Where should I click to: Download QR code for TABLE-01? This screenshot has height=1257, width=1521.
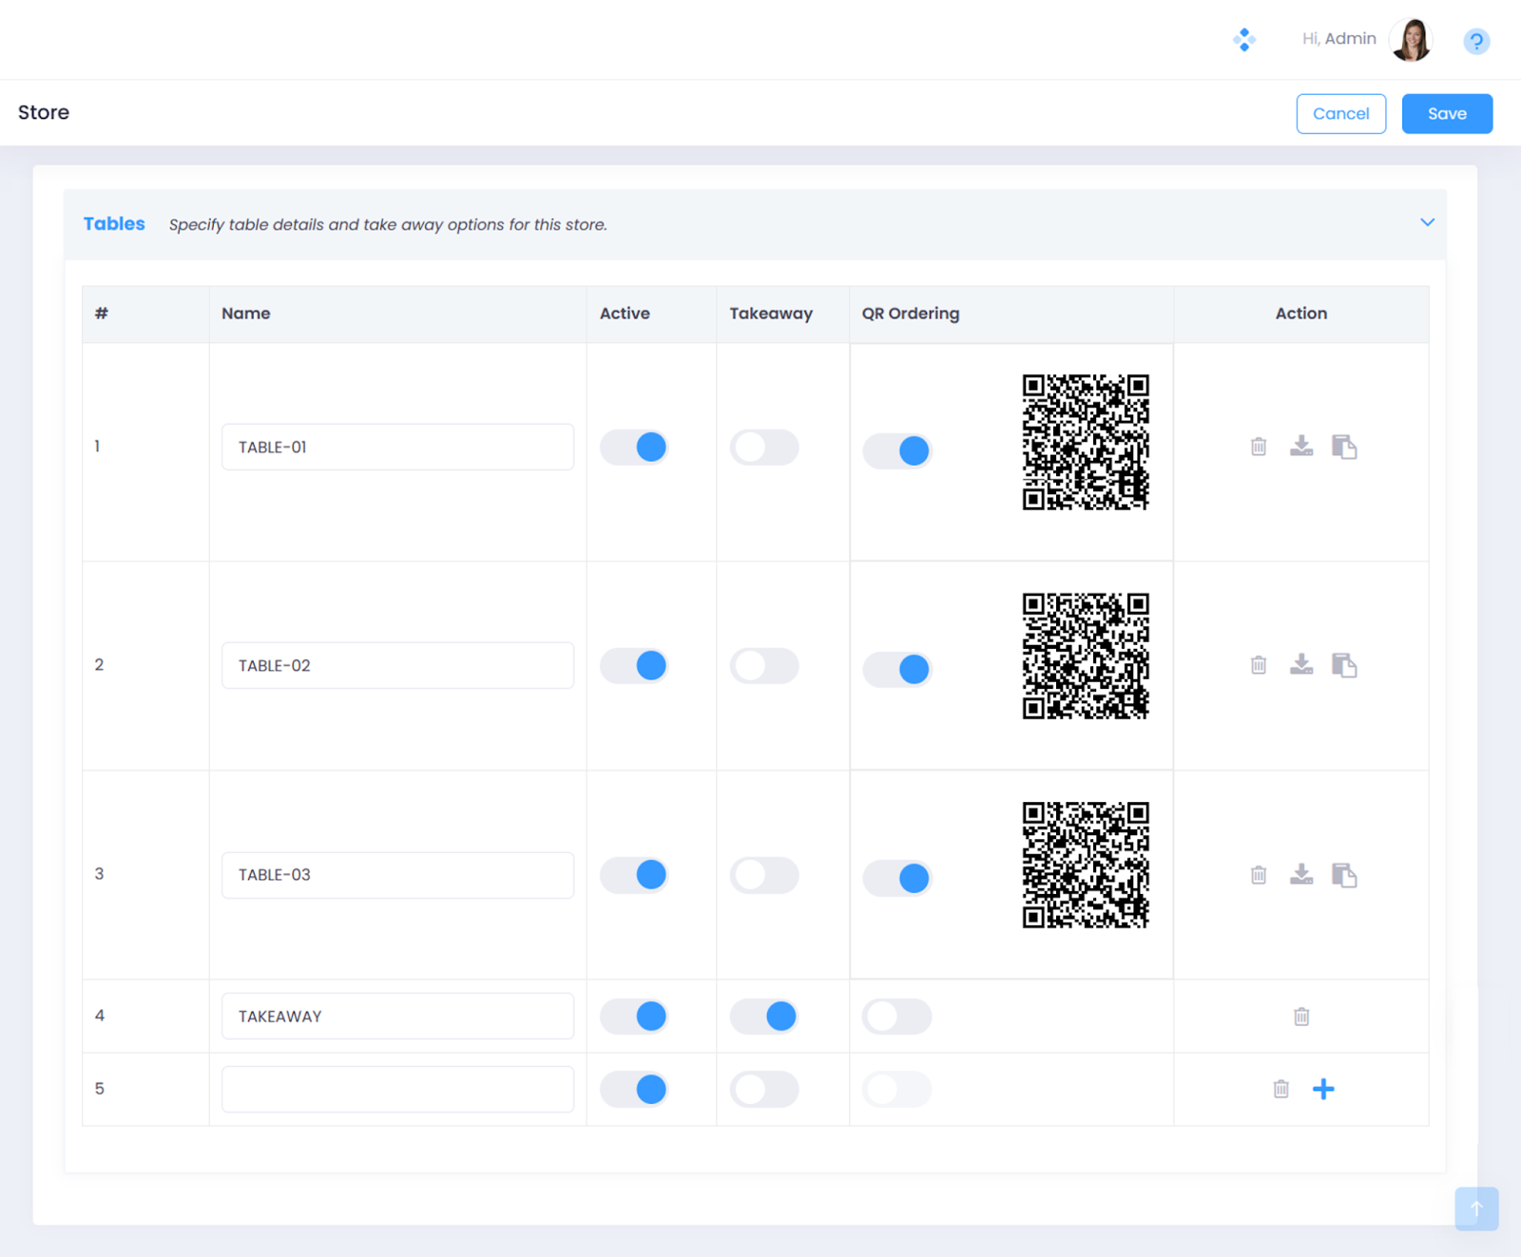tap(1300, 446)
